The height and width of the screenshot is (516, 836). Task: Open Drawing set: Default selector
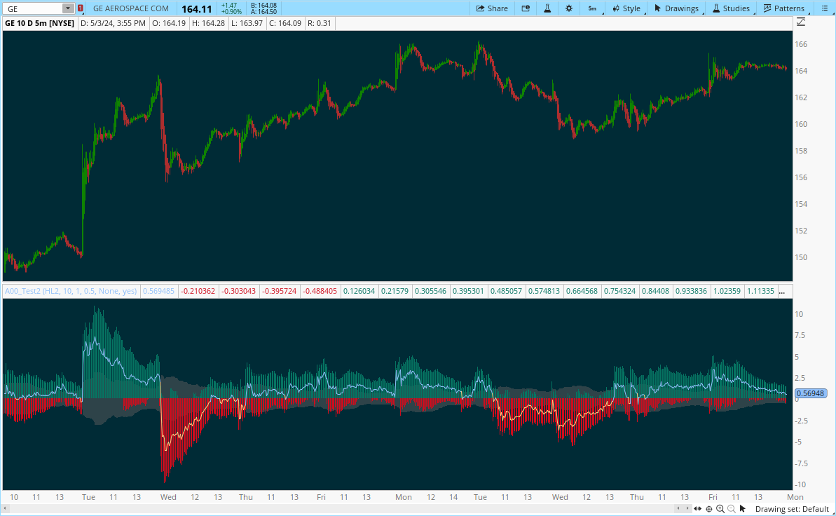point(792,509)
